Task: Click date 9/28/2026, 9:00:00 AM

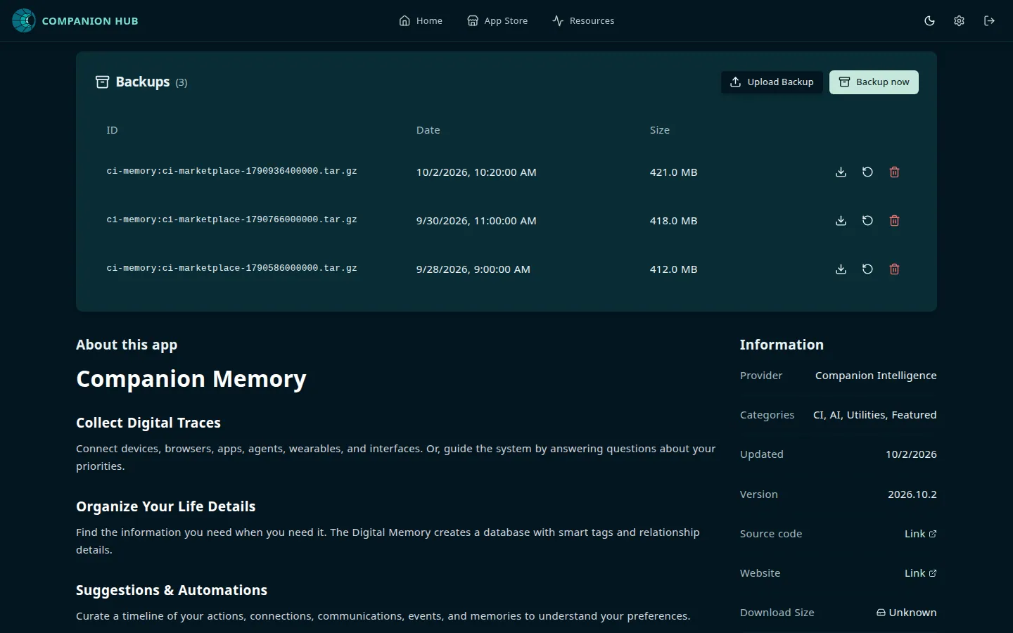Action: (x=473, y=269)
